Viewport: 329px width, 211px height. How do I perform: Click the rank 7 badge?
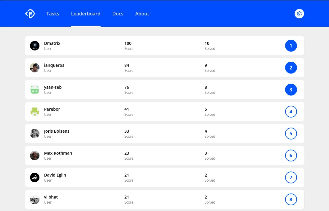[291, 177]
